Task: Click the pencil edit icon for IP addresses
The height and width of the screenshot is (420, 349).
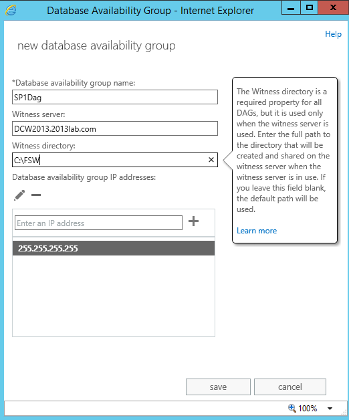Action: coord(19,195)
